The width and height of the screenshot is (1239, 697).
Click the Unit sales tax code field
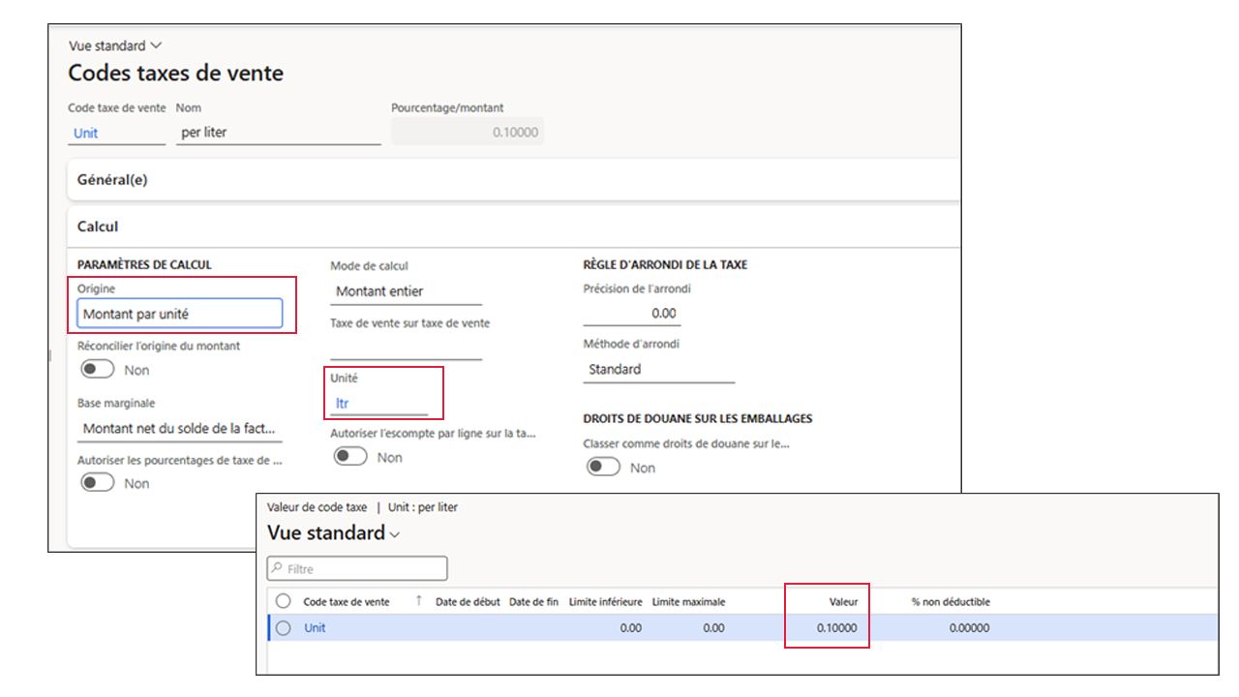coord(117,133)
